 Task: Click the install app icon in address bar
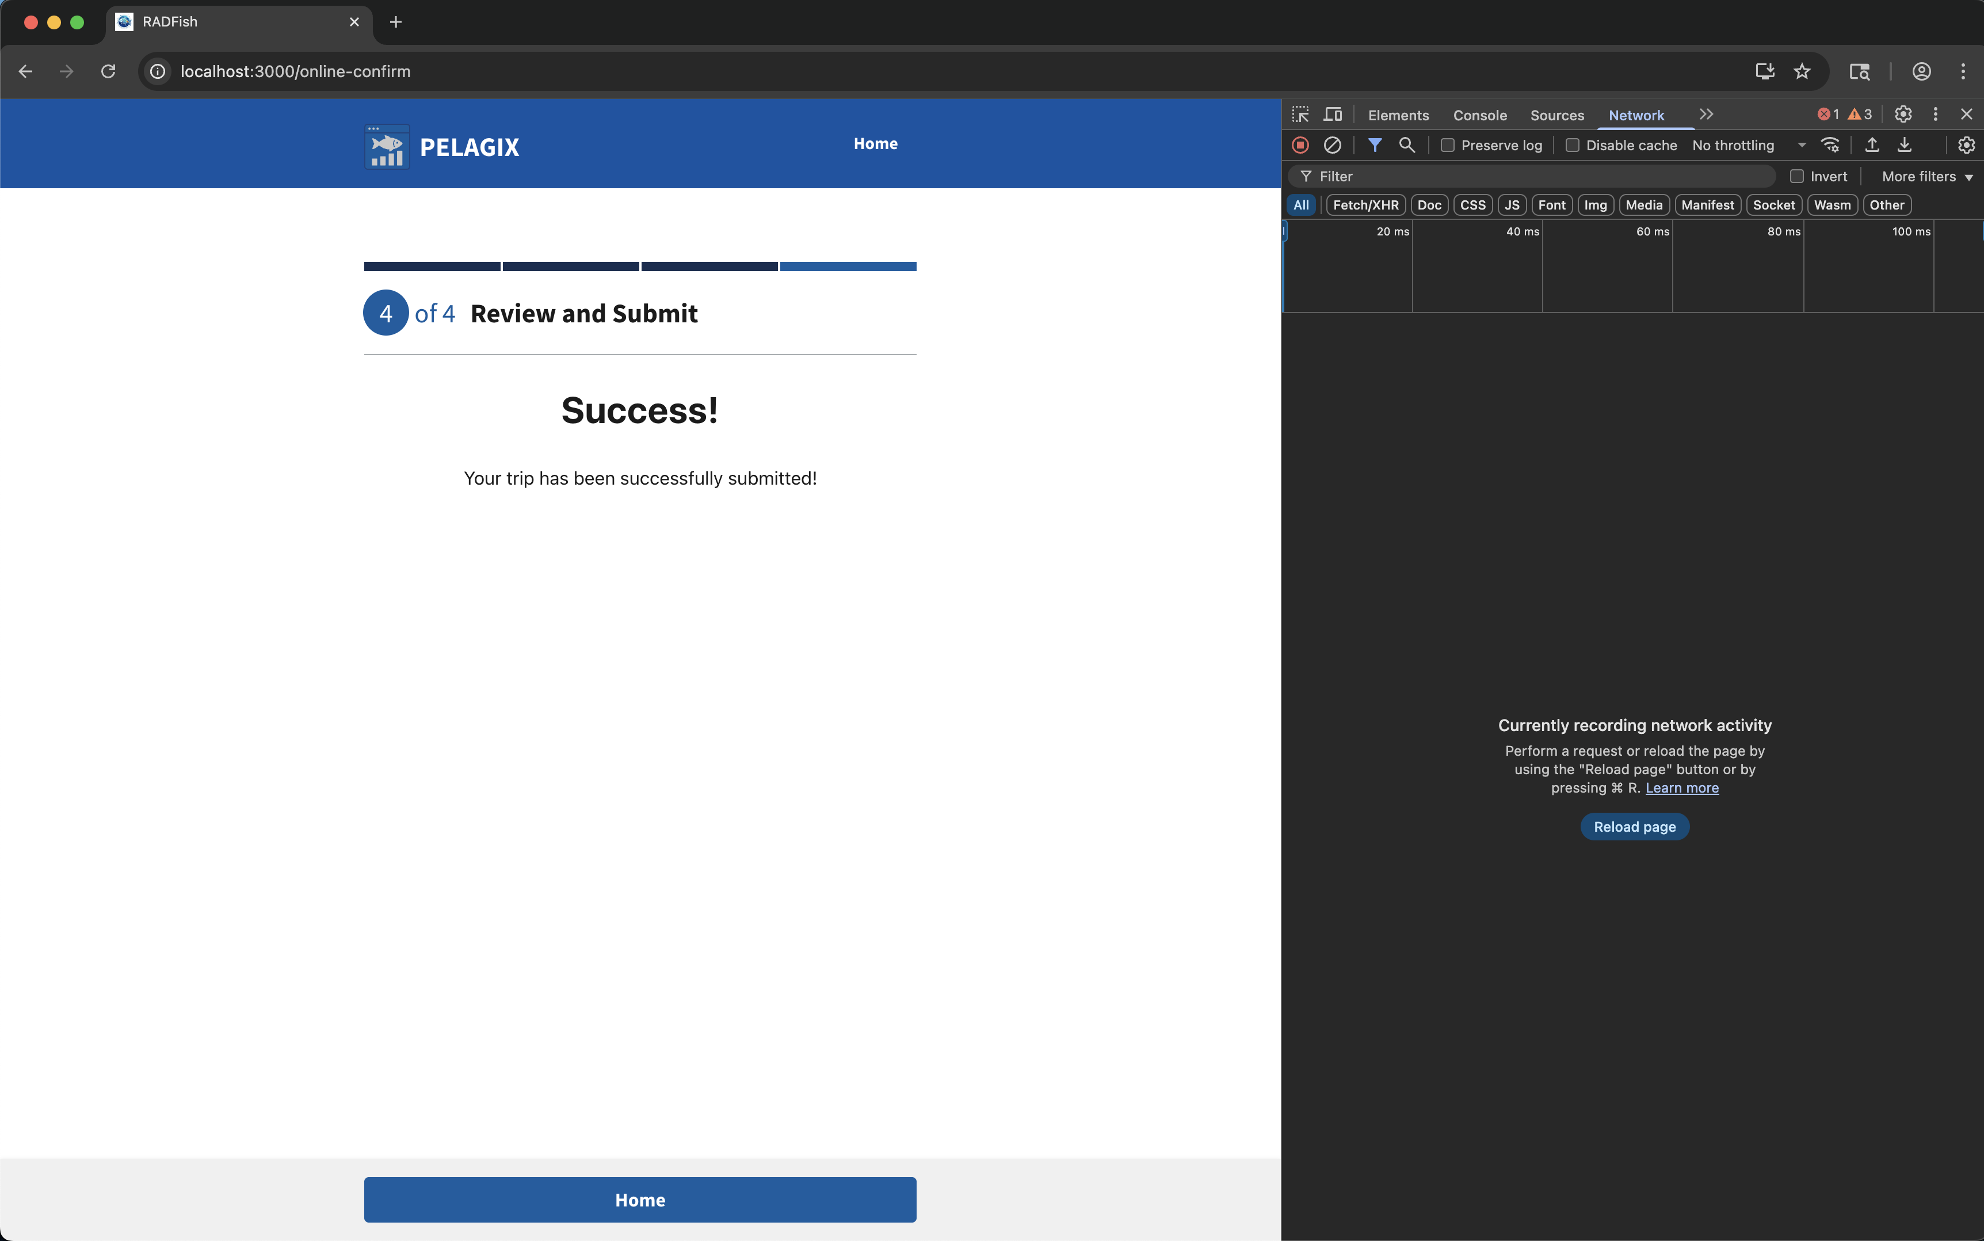(1765, 71)
